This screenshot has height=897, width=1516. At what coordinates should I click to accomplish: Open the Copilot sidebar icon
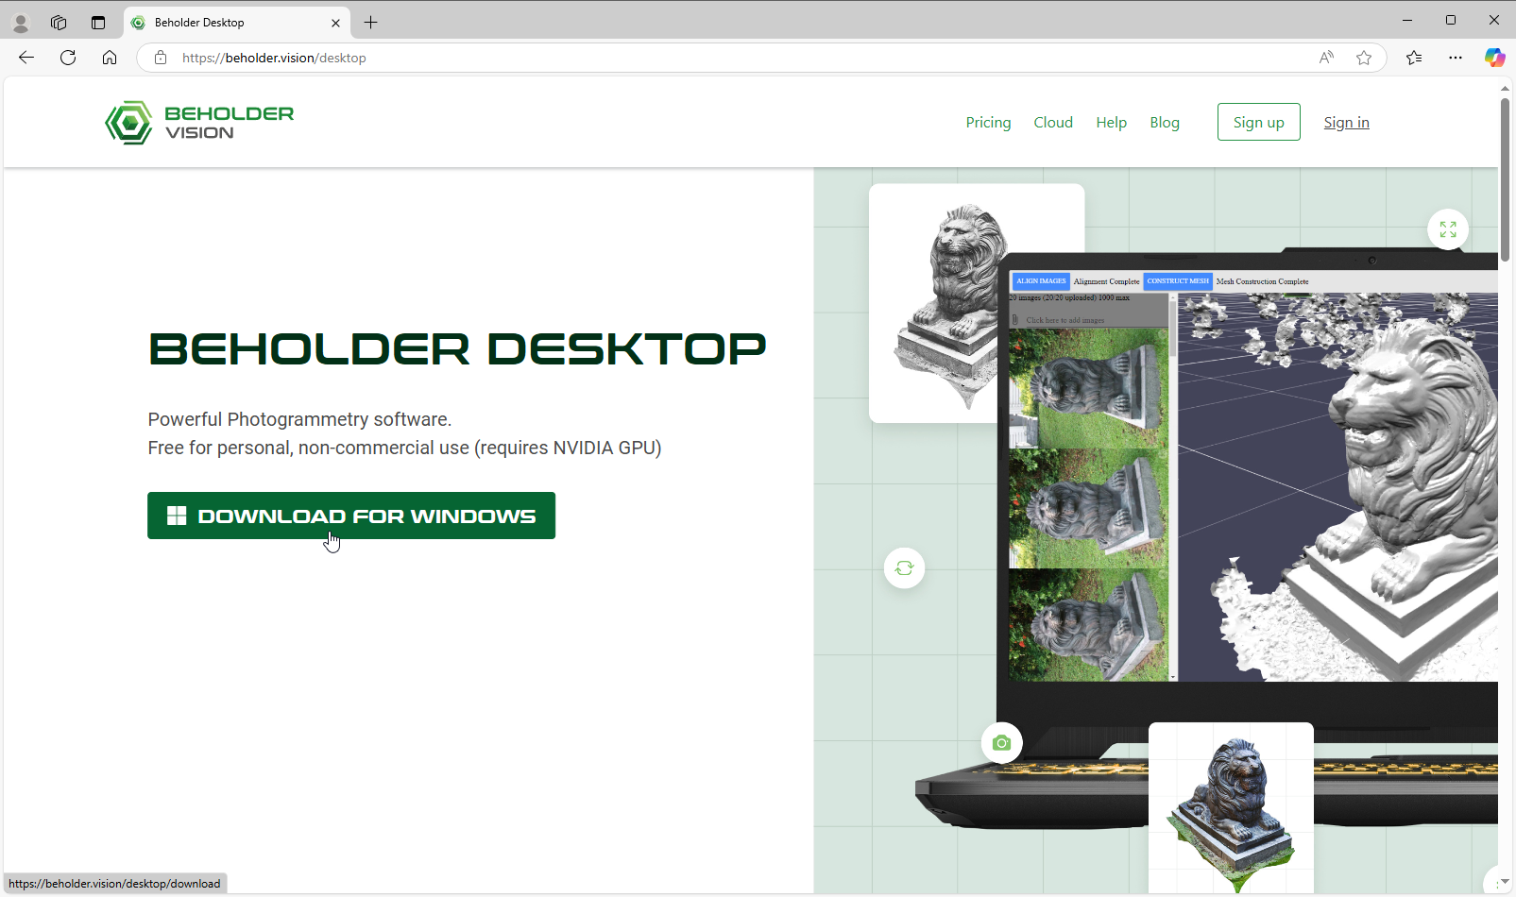1494,58
